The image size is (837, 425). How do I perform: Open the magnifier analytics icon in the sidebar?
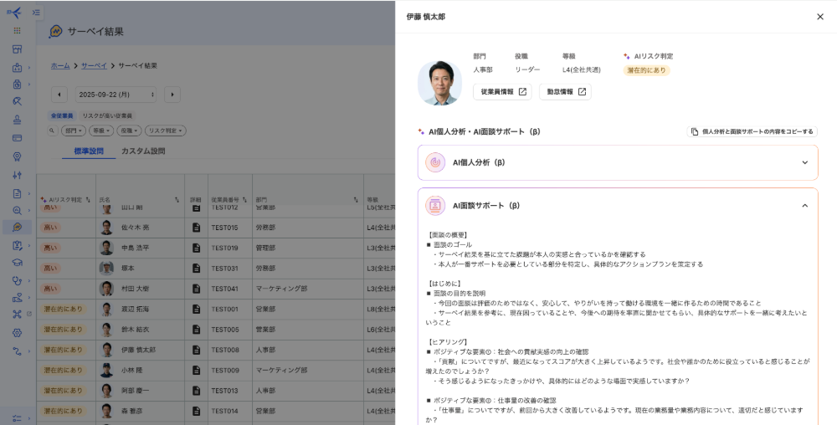(x=17, y=211)
